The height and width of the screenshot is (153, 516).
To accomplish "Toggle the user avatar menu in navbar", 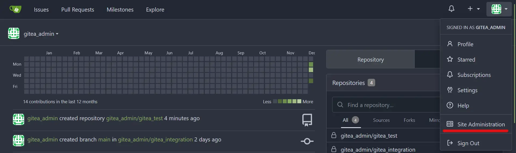I will tap(499, 9).
